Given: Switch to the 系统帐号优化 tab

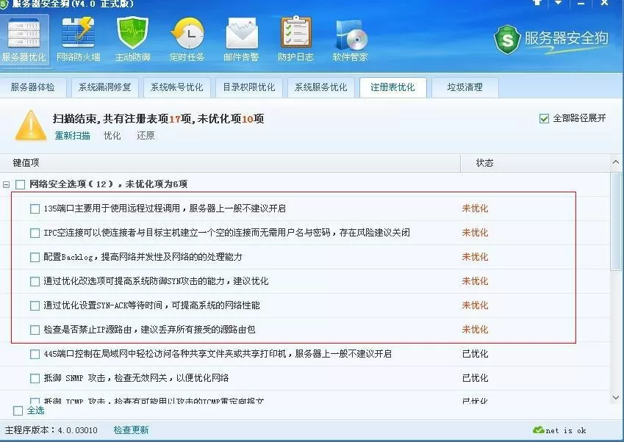Looking at the screenshot, I should [176, 87].
